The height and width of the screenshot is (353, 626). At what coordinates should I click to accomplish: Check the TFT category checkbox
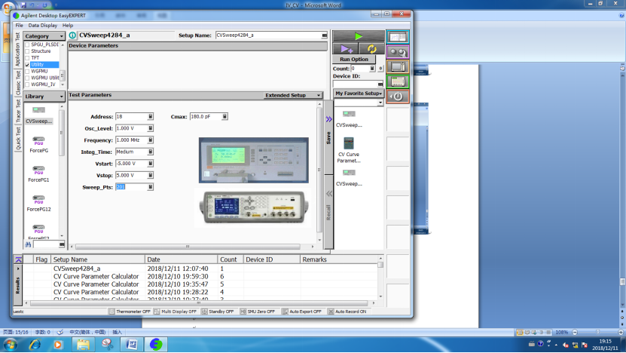(27, 58)
